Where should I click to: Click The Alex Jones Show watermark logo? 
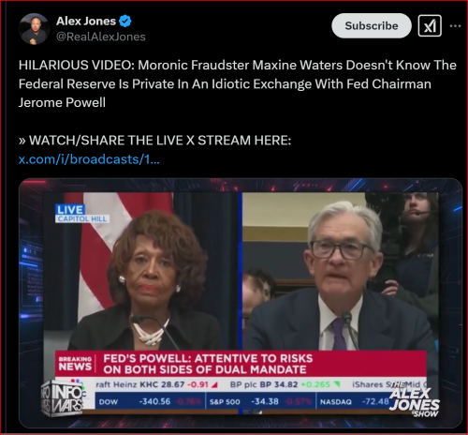(415, 400)
